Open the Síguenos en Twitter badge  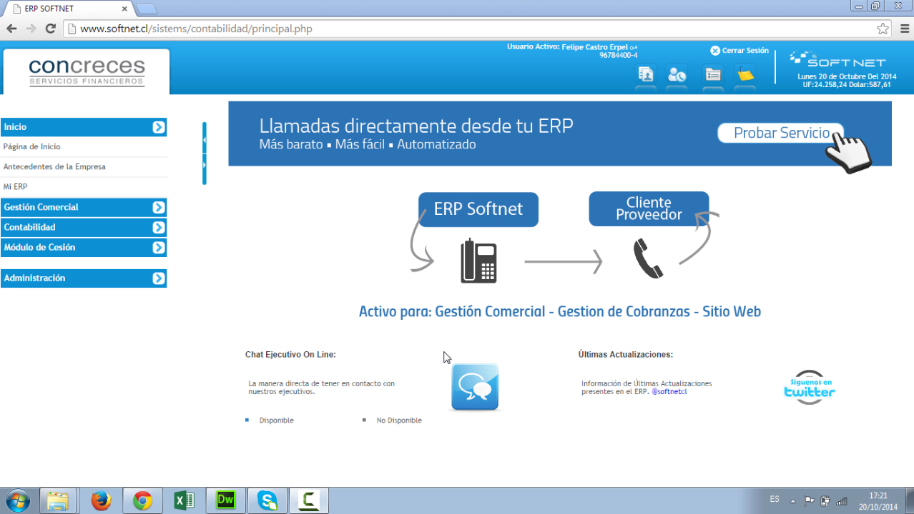[810, 388]
